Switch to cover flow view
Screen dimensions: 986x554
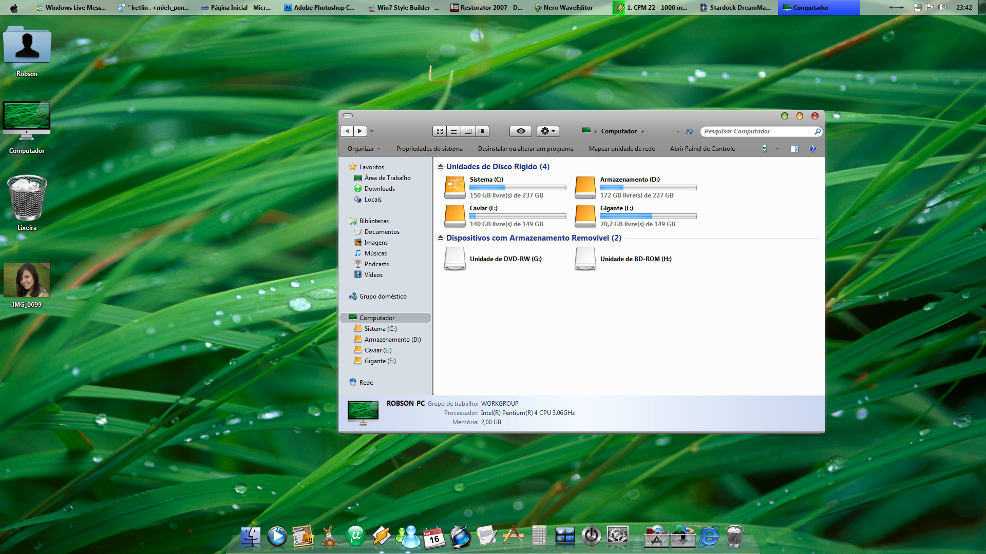pyautogui.click(x=482, y=131)
